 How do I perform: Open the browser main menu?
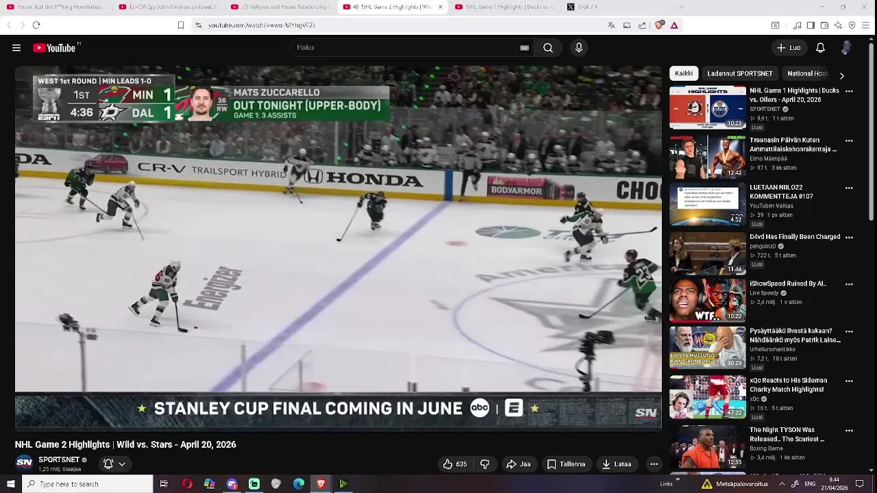click(x=866, y=25)
